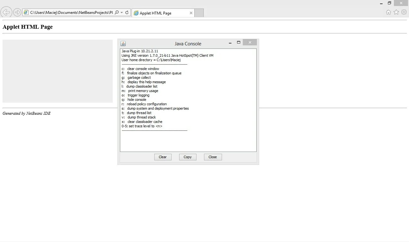Click the 'trigger logging' console line
The height and width of the screenshot is (242, 409).
coord(135,95)
